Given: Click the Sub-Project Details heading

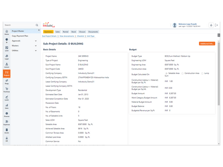Looking at the screenshot, I should 63,44.
